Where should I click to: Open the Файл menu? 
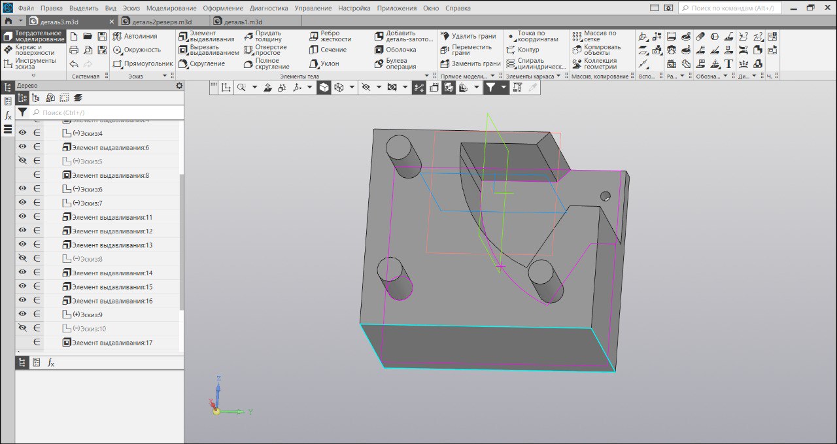26,9
